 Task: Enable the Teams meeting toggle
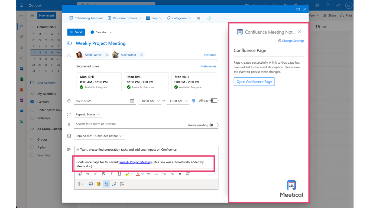click(x=214, y=125)
